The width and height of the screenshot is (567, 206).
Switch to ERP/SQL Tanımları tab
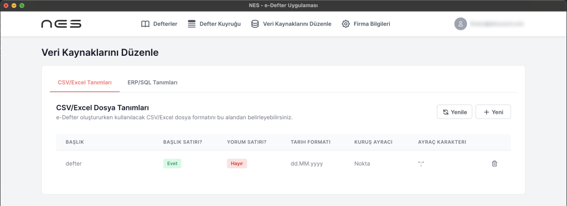click(x=152, y=83)
